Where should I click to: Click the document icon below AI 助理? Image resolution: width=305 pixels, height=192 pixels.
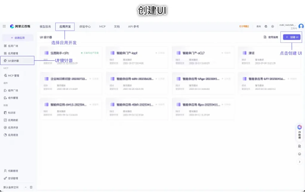(299, 146)
